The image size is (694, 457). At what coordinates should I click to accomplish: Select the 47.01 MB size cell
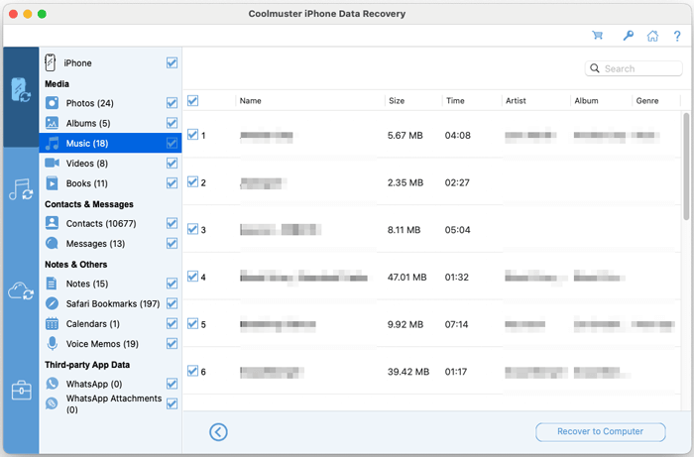406,278
